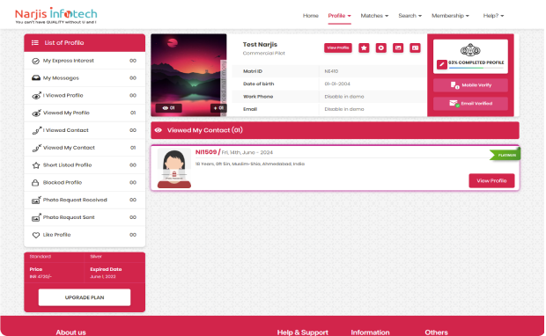Select I Viewed Profile item
This screenshot has width=546, height=336.
85,96
